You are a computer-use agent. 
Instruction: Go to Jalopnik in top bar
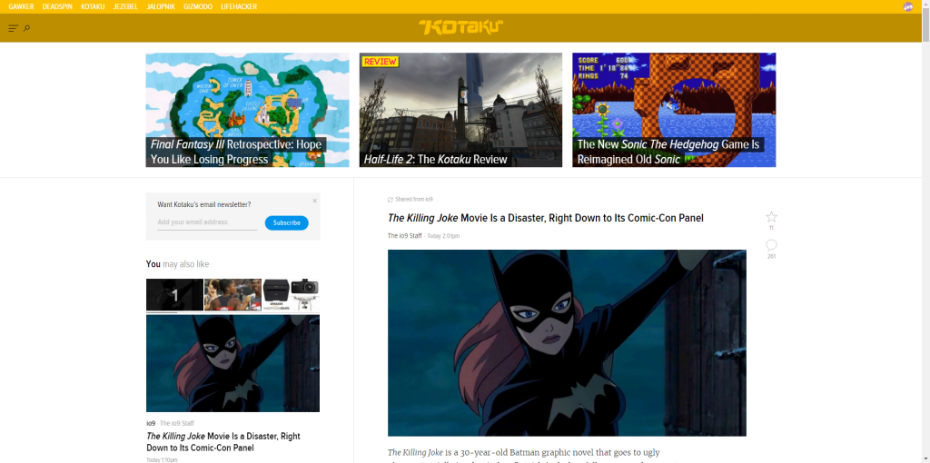pos(161,6)
